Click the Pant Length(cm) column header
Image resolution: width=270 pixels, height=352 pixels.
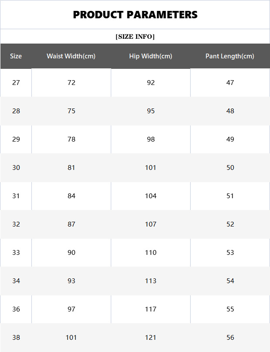pyautogui.click(x=230, y=56)
